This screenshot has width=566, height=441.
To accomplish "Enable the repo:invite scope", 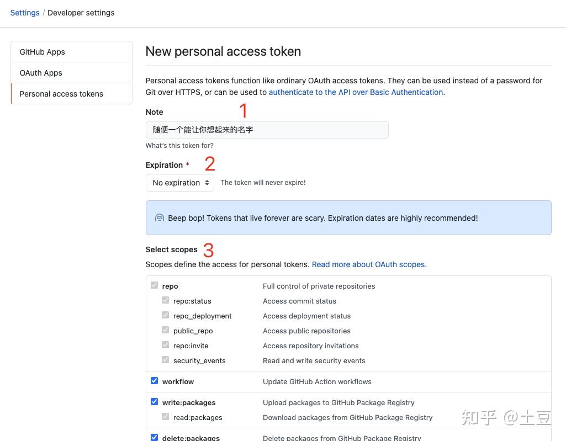I will point(165,344).
